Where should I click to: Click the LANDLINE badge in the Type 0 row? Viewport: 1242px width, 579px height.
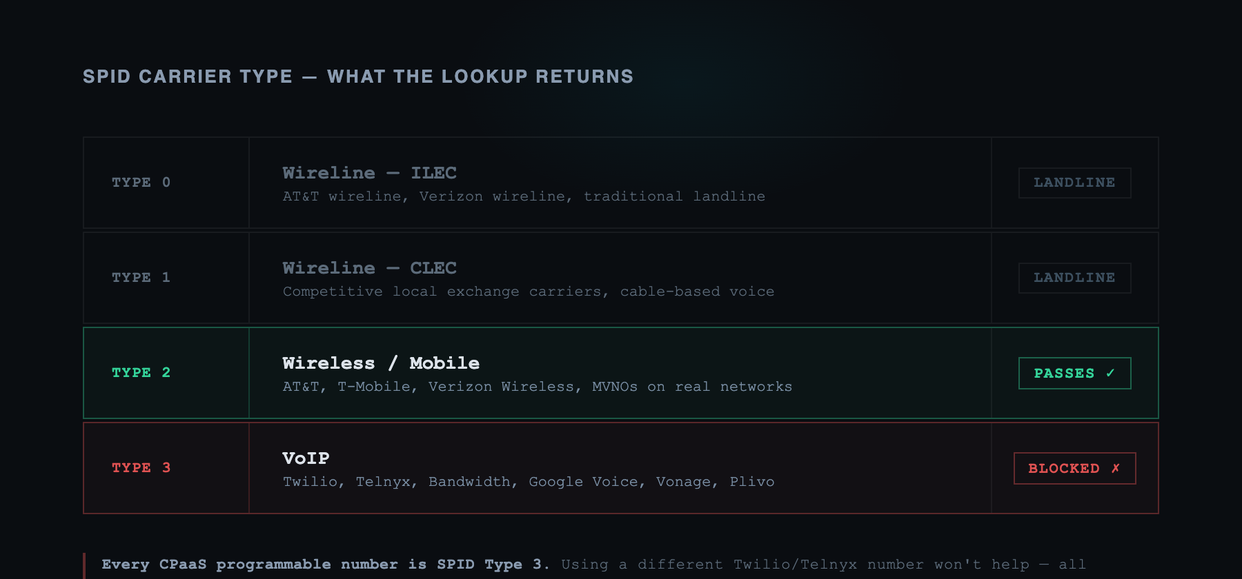(x=1074, y=183)
